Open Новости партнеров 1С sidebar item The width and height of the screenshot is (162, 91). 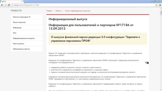27,17
